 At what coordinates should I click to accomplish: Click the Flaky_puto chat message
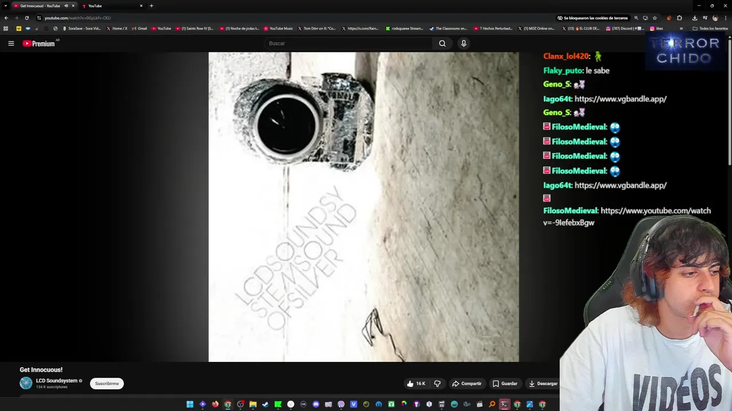click(x=576, y=70)
